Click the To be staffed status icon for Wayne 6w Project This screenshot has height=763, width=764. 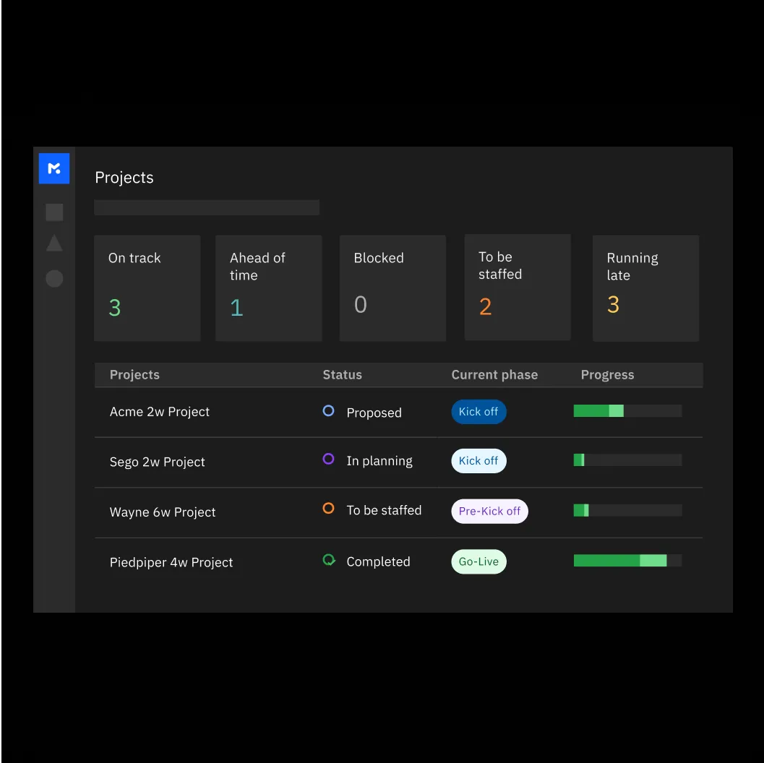[328, 509]
